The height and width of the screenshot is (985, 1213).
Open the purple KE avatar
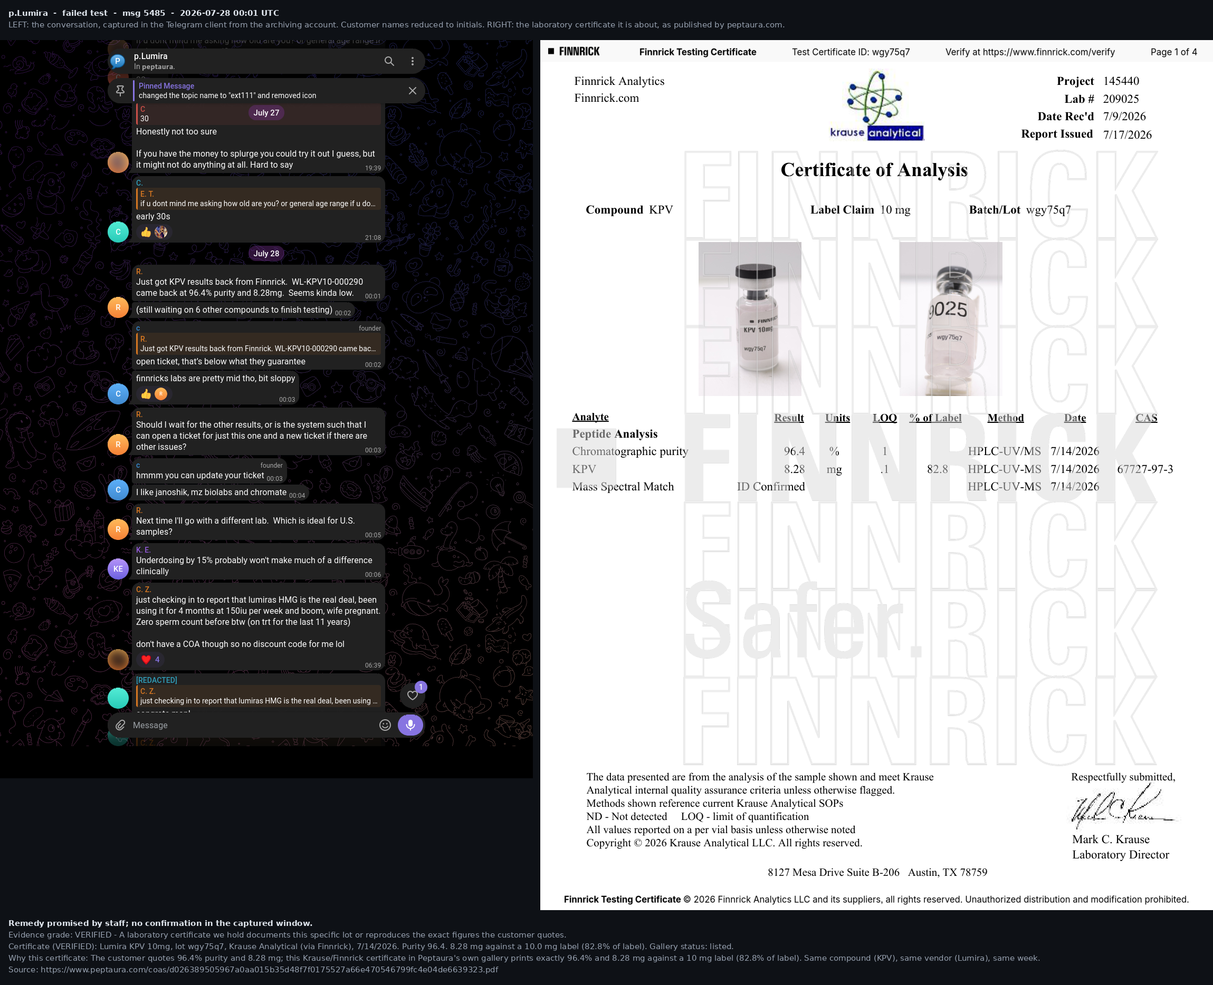pos(118,569)
